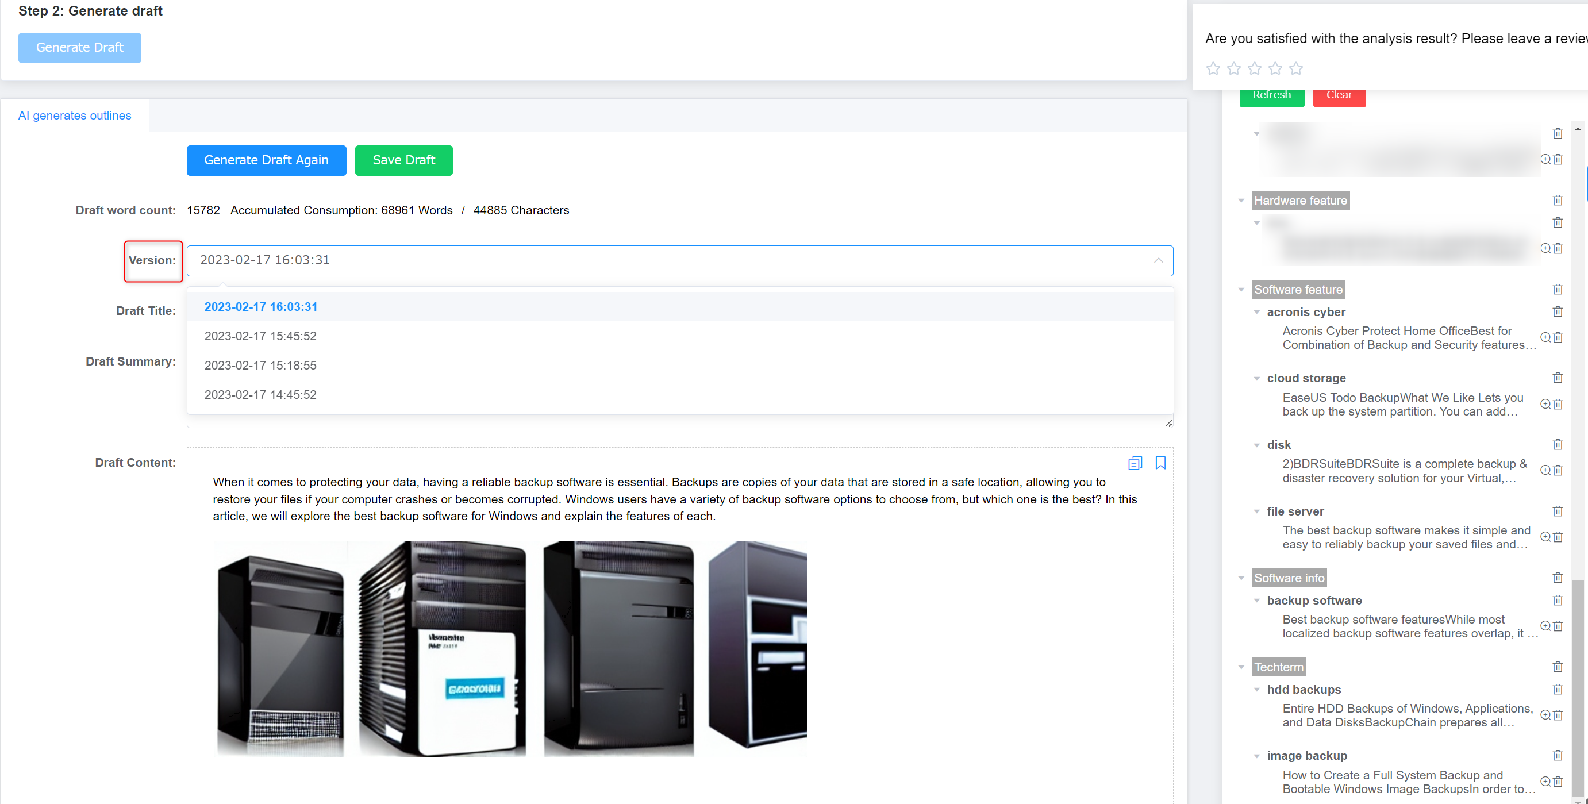Clear the outline panel with the red Clear button
Screen dimensions: 1588x804
1339,95
